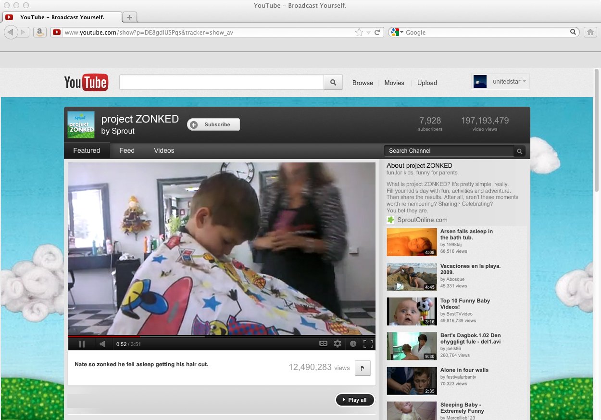
Task: Open the player settings gear
Action: (338, 344)
